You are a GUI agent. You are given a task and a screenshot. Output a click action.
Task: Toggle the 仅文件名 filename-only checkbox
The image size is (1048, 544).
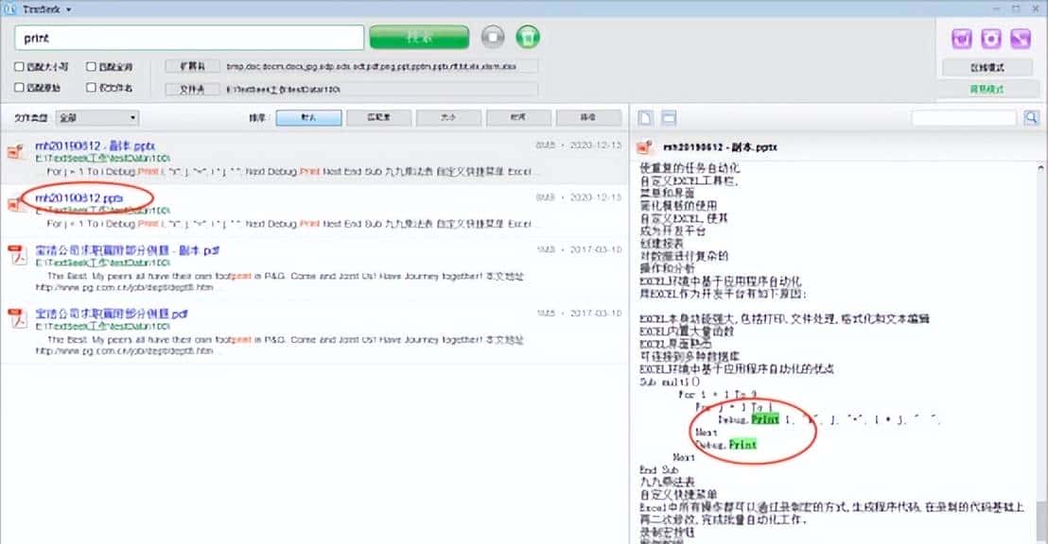[91, 88]
